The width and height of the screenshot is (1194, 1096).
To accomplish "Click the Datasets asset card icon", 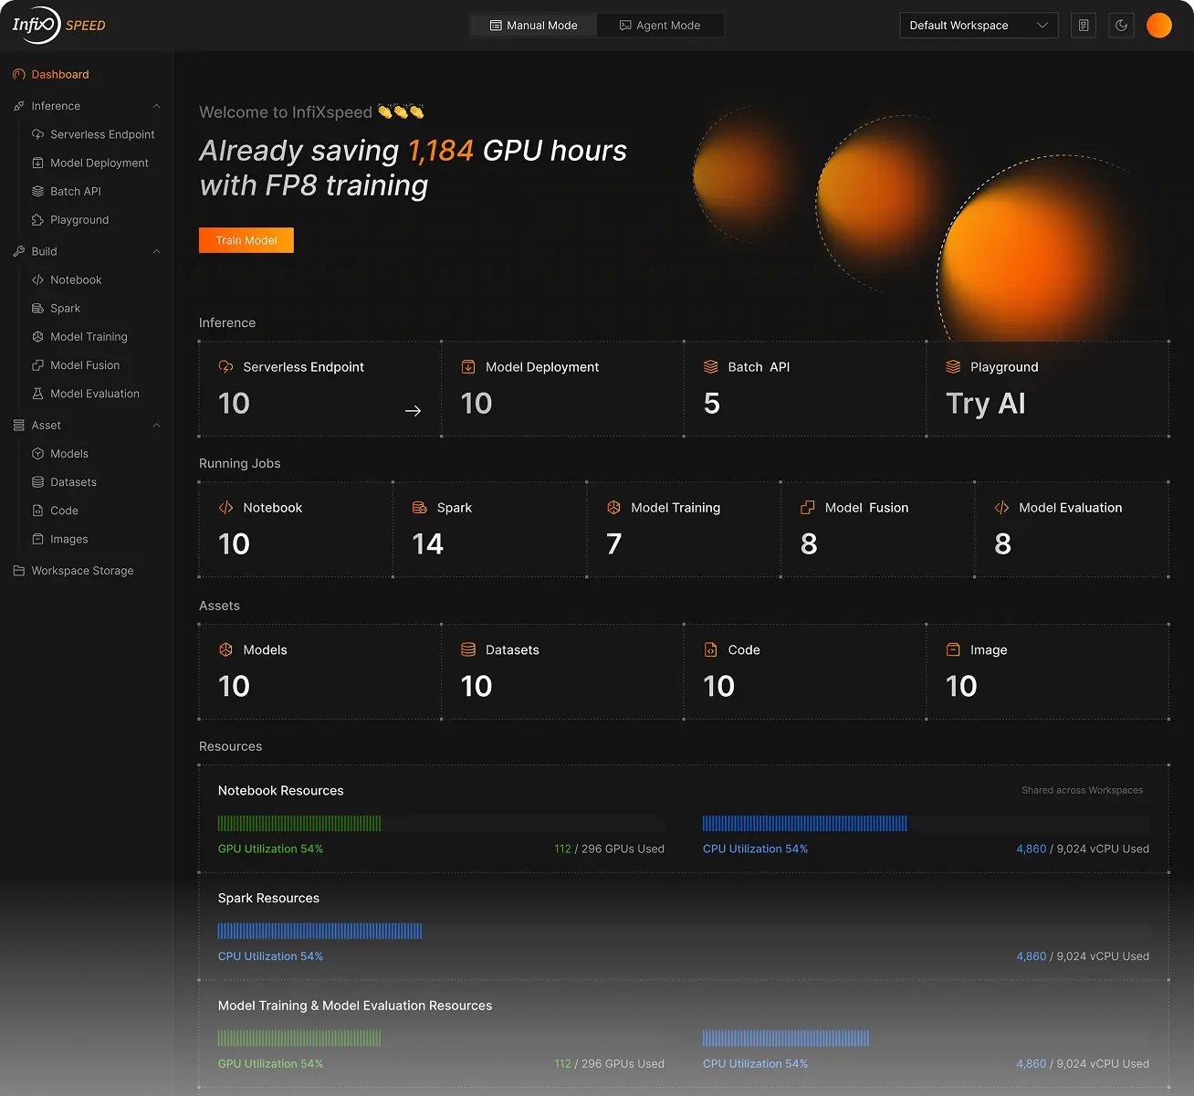I will click(468, 650).
